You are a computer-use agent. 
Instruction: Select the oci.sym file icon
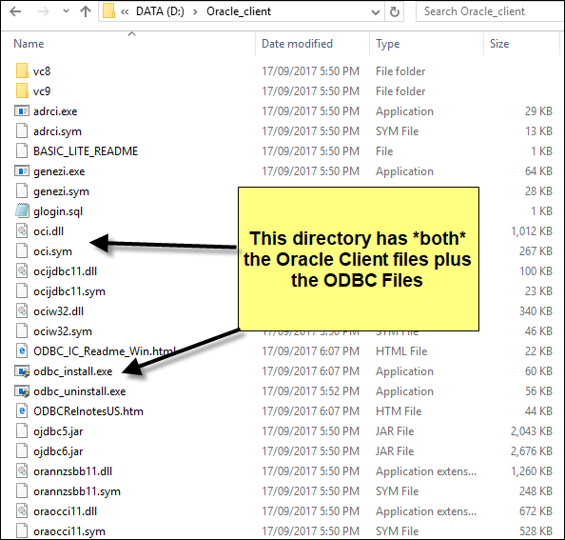click(x=22, y=250)
